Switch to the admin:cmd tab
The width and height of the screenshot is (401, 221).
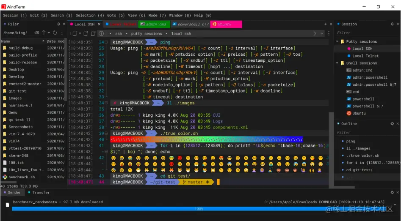[x=154, y=24]
